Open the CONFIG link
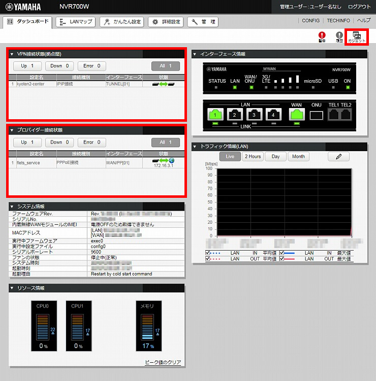This screenshot has height=381, width=376. pyautogui.click(x=311, y=21)
